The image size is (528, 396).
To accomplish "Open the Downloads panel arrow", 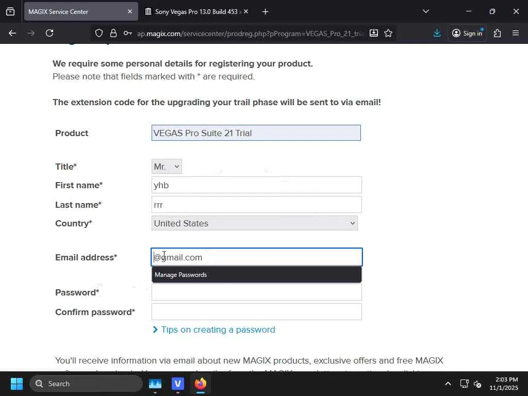I will pyautogui.click(x=437, y=33).
